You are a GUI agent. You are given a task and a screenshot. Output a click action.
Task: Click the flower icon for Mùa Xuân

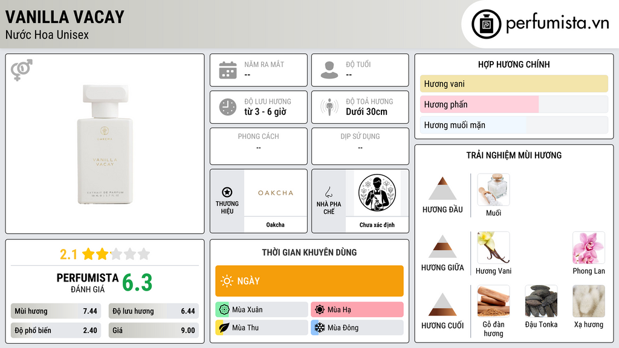(224, 309)
